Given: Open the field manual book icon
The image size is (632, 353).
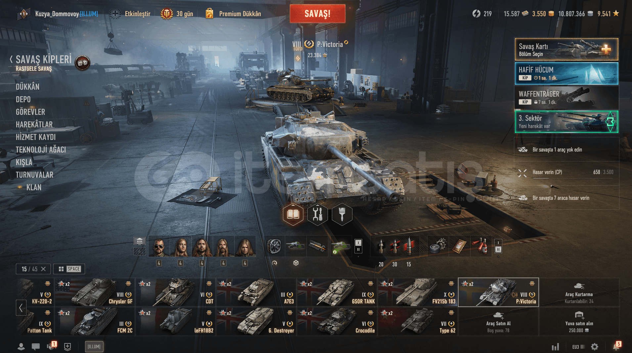Looking at the screenshot, I should click(x=293, y=214).
